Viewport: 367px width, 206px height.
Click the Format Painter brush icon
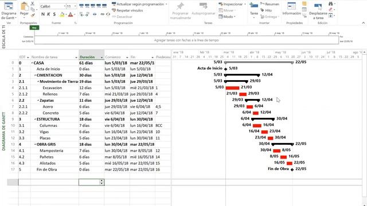33,15
